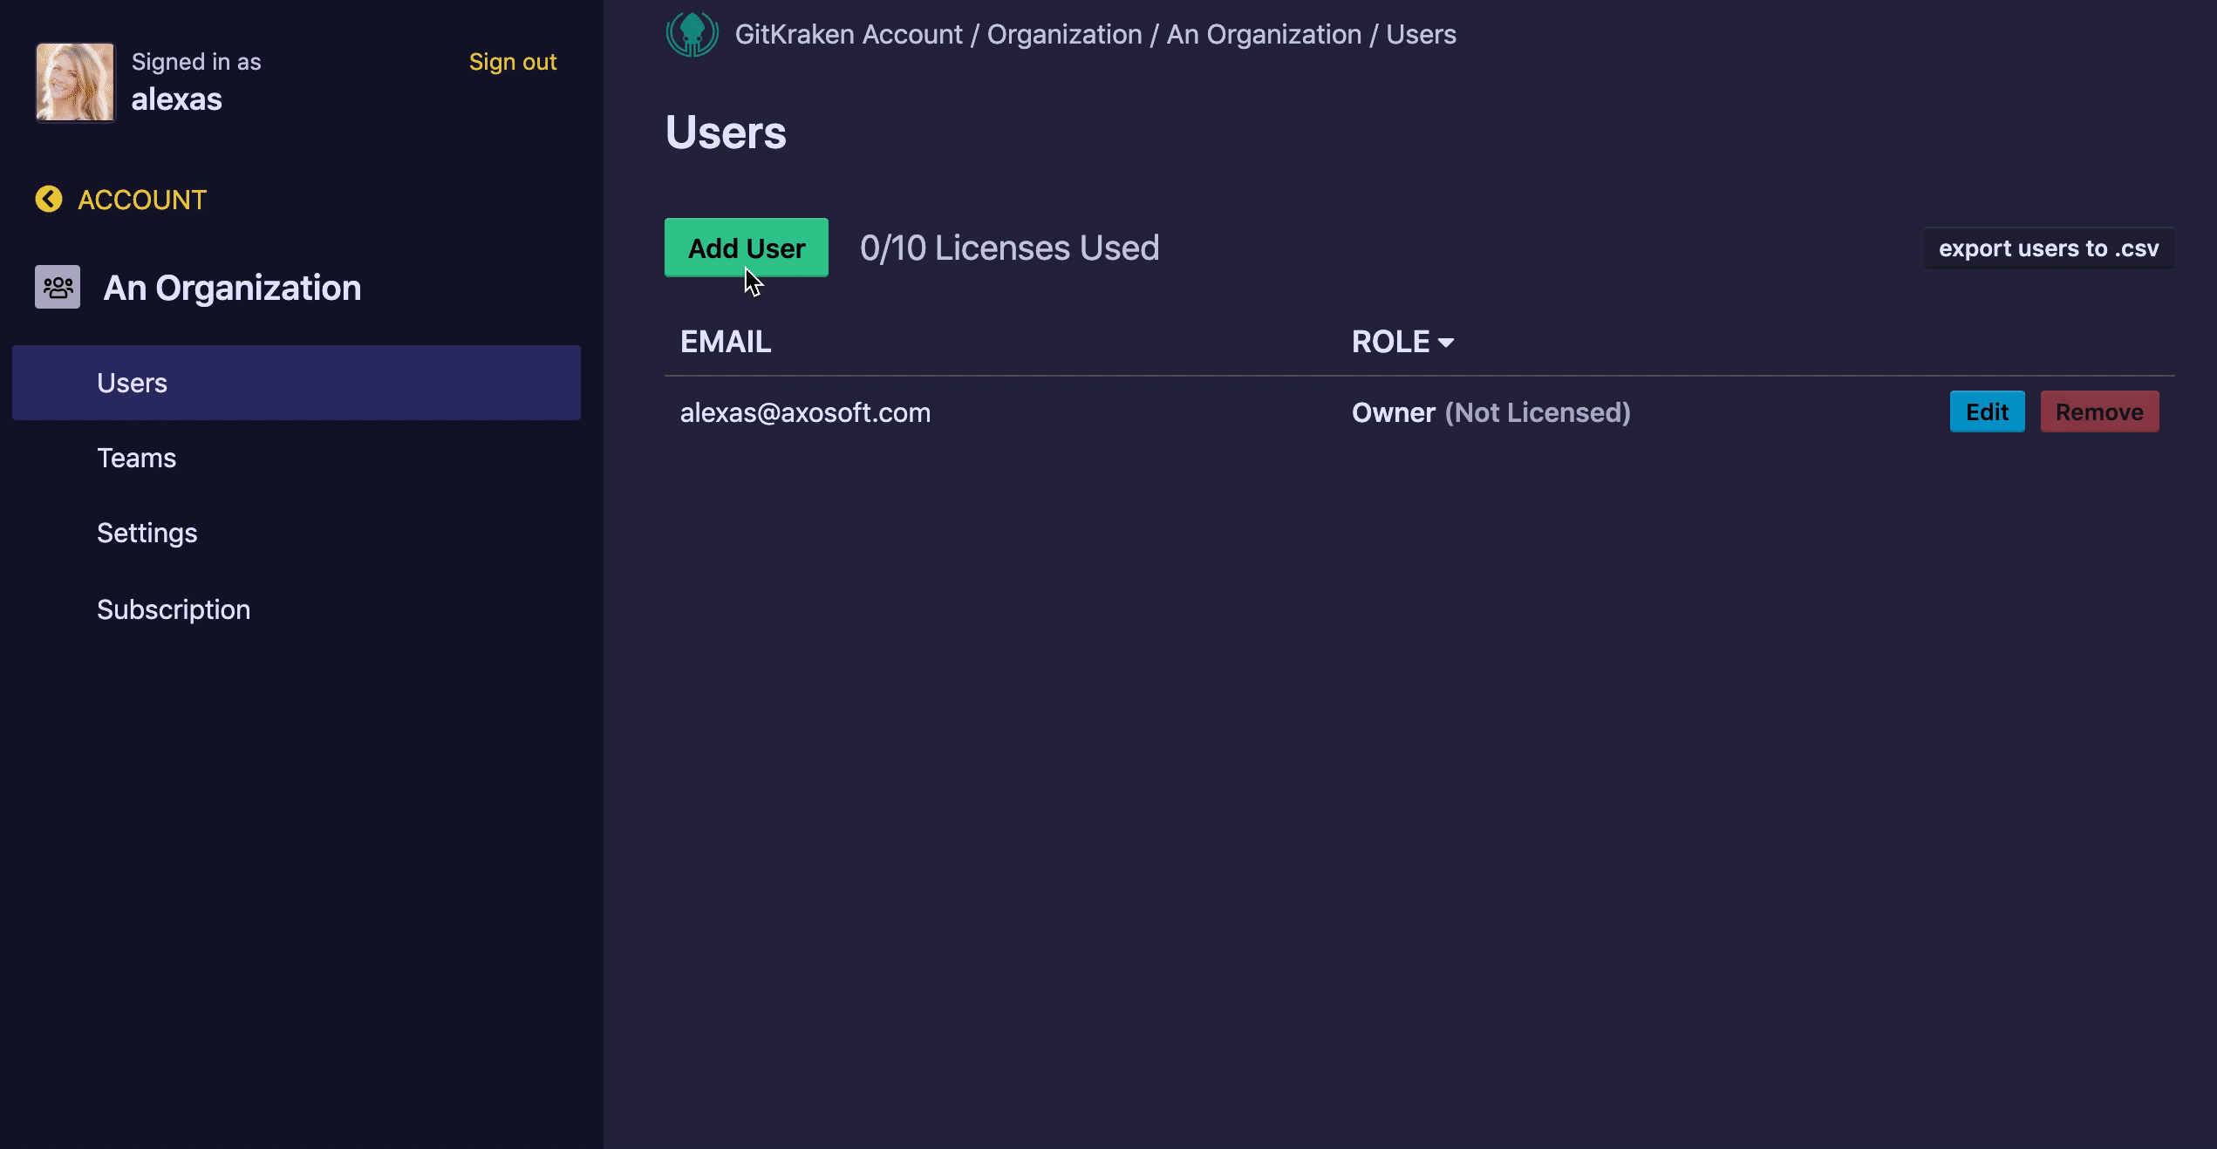Remove the alexas@axosoft.com user
This screenshot has height=1149, width=2217.
click(x=2099, y=411)
